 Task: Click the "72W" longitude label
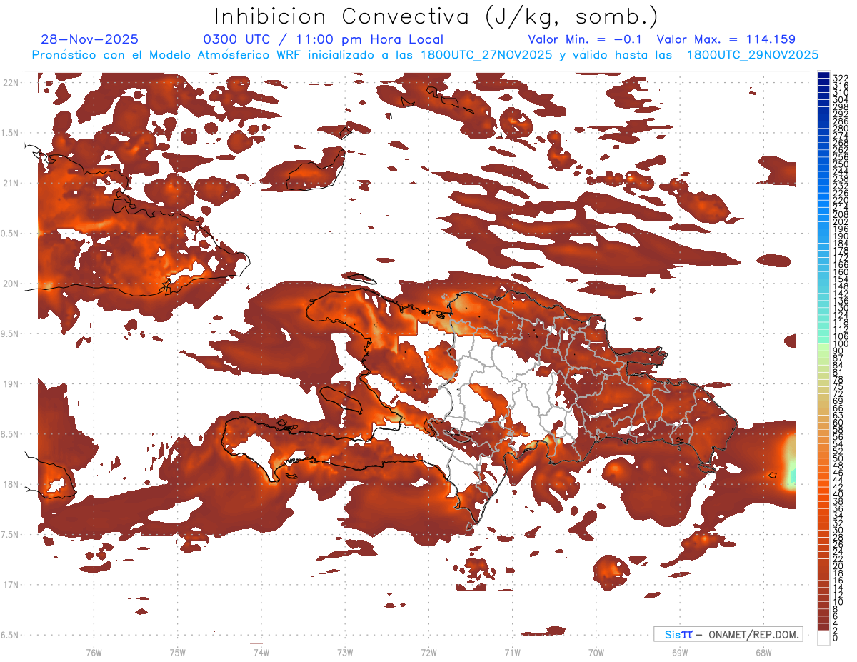click(428, 653)
